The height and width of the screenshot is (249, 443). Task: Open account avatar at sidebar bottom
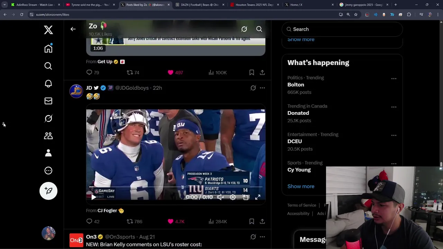48,233
